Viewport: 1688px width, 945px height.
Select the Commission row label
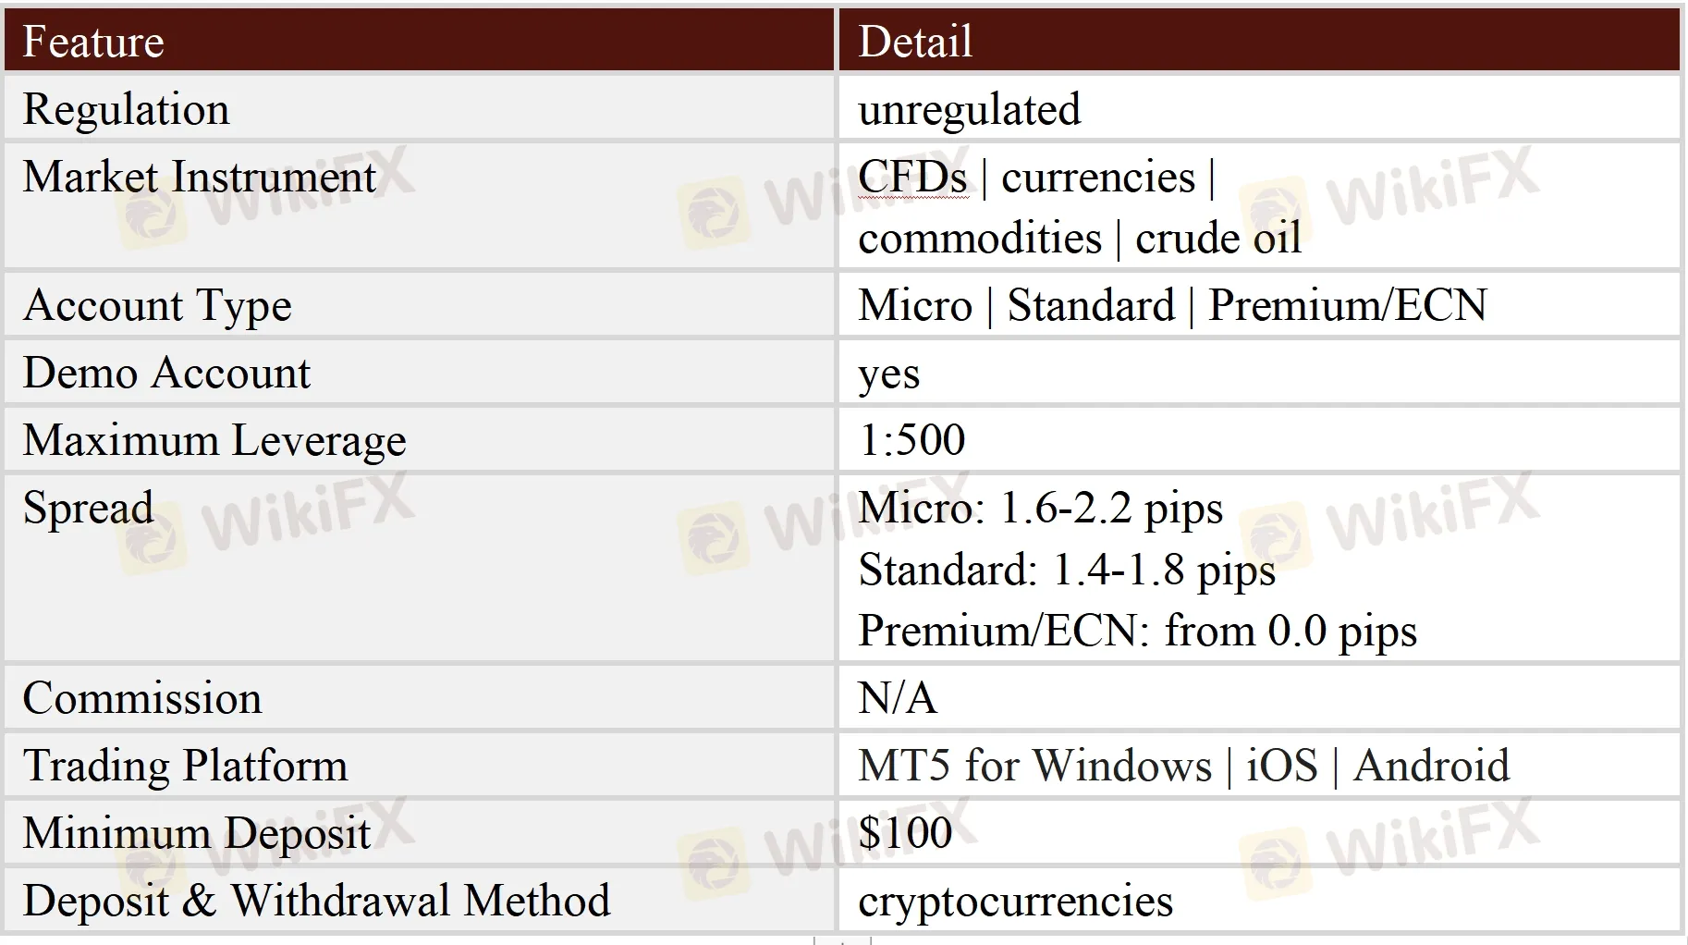coord(142,698)
